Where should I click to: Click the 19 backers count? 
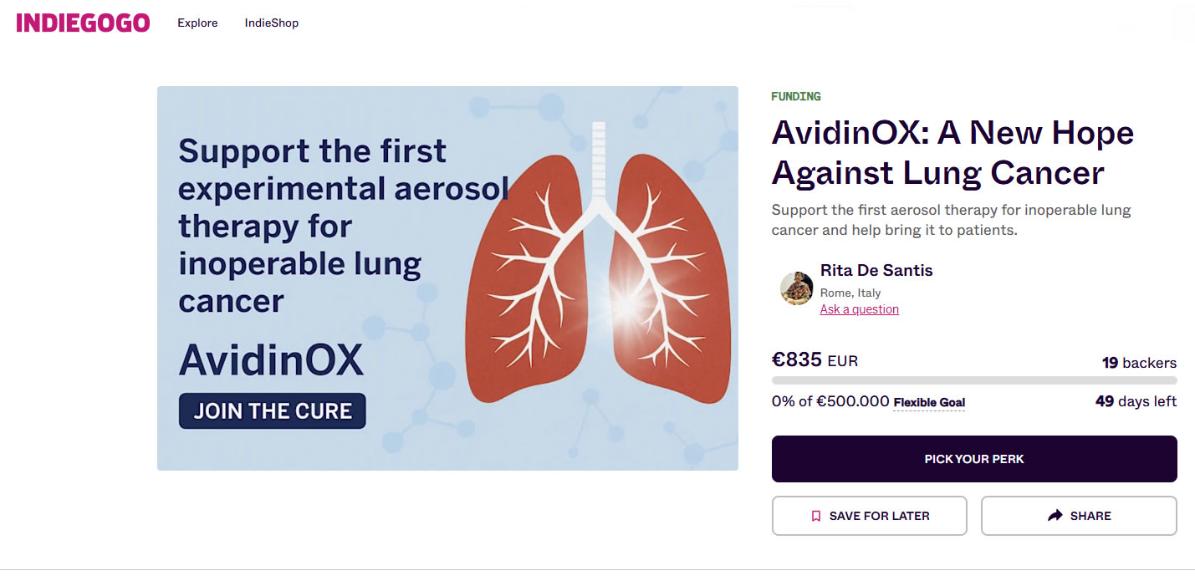(1138, 363)
